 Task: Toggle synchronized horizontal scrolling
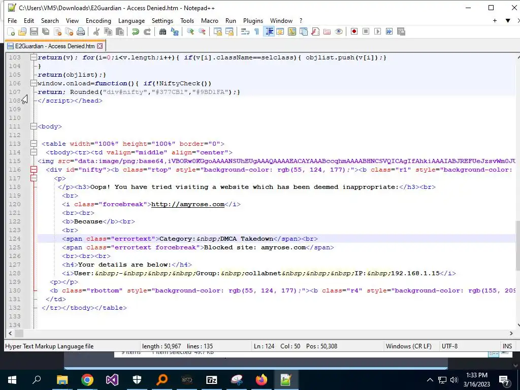tap(229, 31)
